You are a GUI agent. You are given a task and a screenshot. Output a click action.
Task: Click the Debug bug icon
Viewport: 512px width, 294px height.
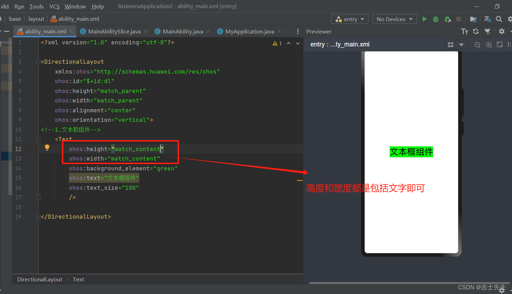click(436, 19)
